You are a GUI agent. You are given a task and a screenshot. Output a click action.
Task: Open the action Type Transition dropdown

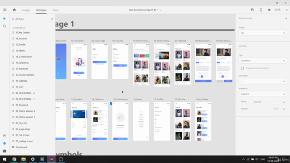pos(263,61)
